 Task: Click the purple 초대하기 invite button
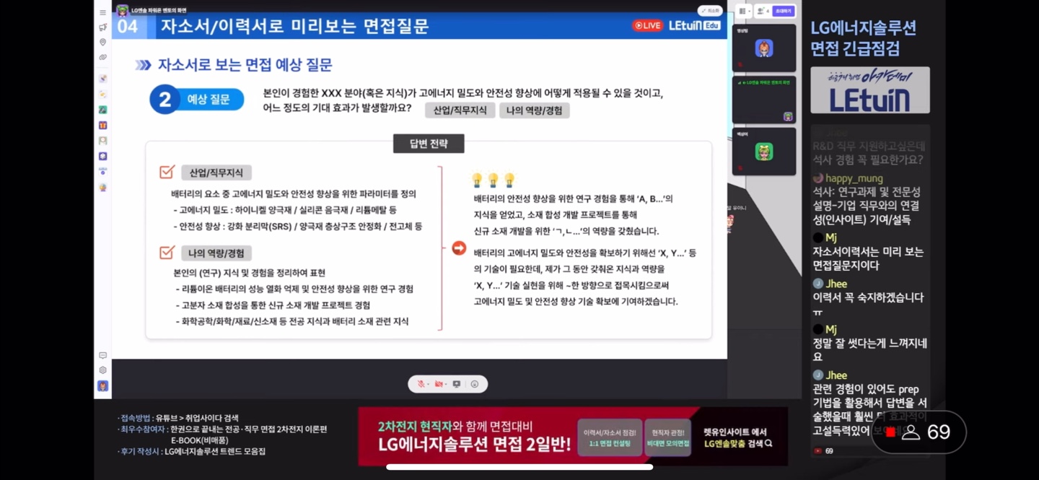click(x=783, y=11)
